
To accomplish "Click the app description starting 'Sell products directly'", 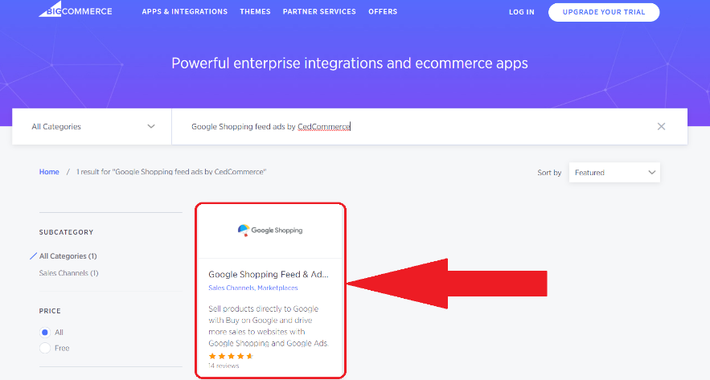I will pos(269,326).
